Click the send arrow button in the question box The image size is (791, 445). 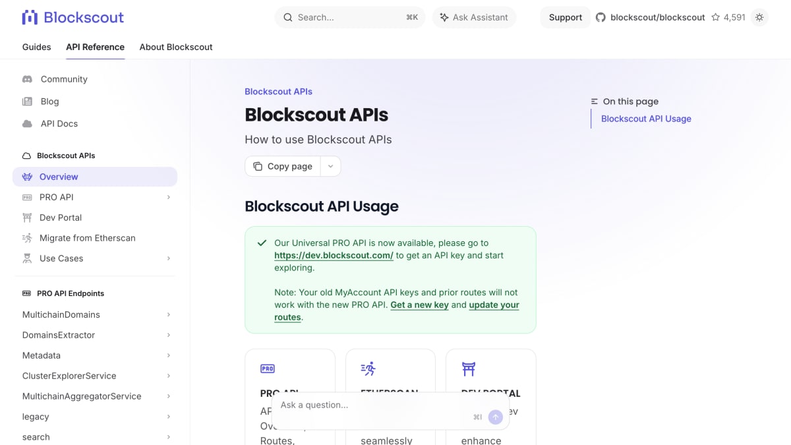tap(496, 417)
